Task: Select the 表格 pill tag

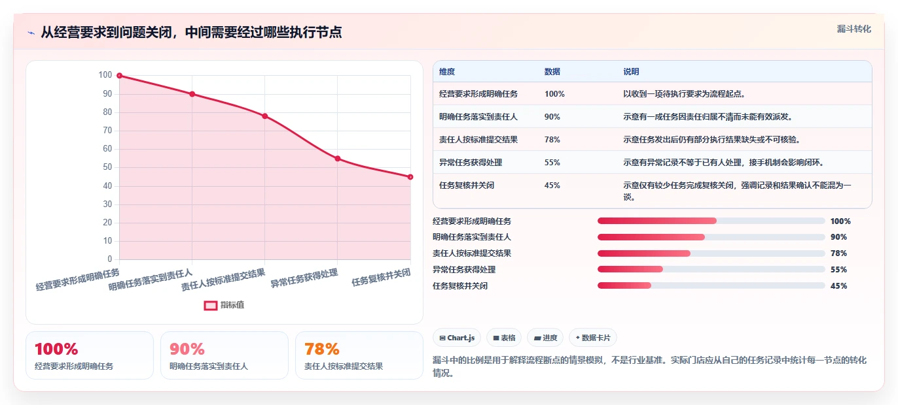Action: [504, 338]
